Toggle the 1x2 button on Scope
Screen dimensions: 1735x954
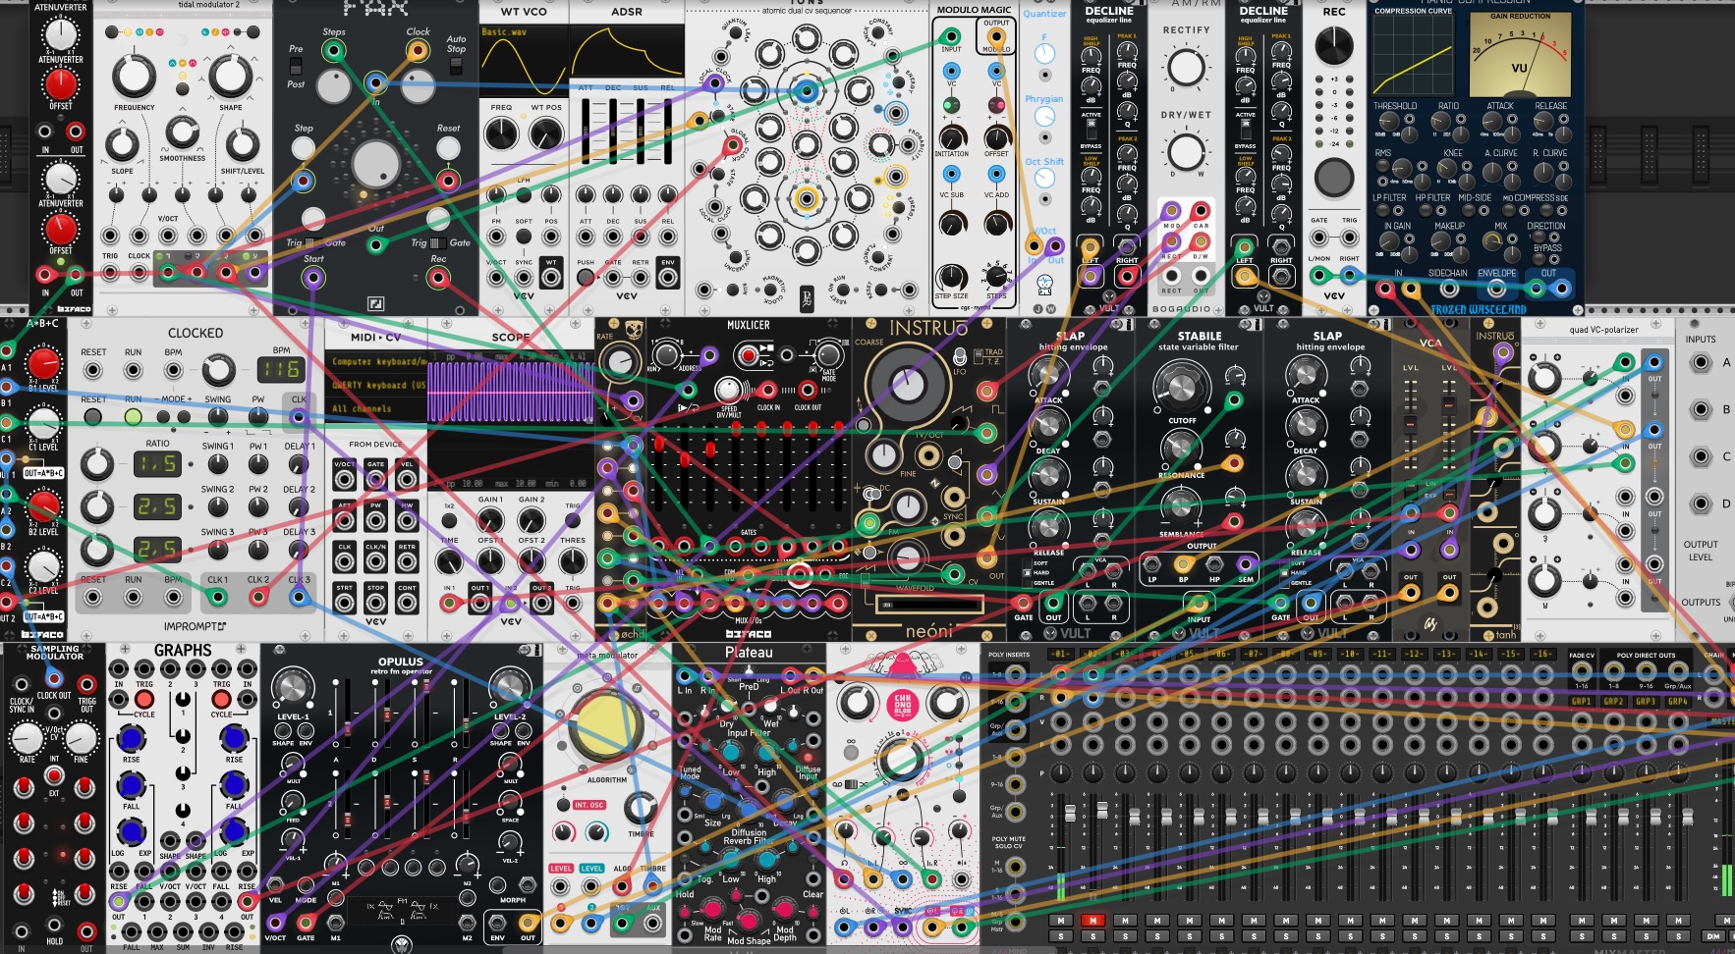tap(449, 519)
